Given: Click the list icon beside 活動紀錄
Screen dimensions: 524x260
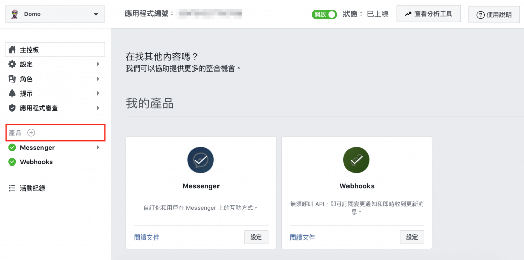Looking at the screenshot, I should coord(12,188).
